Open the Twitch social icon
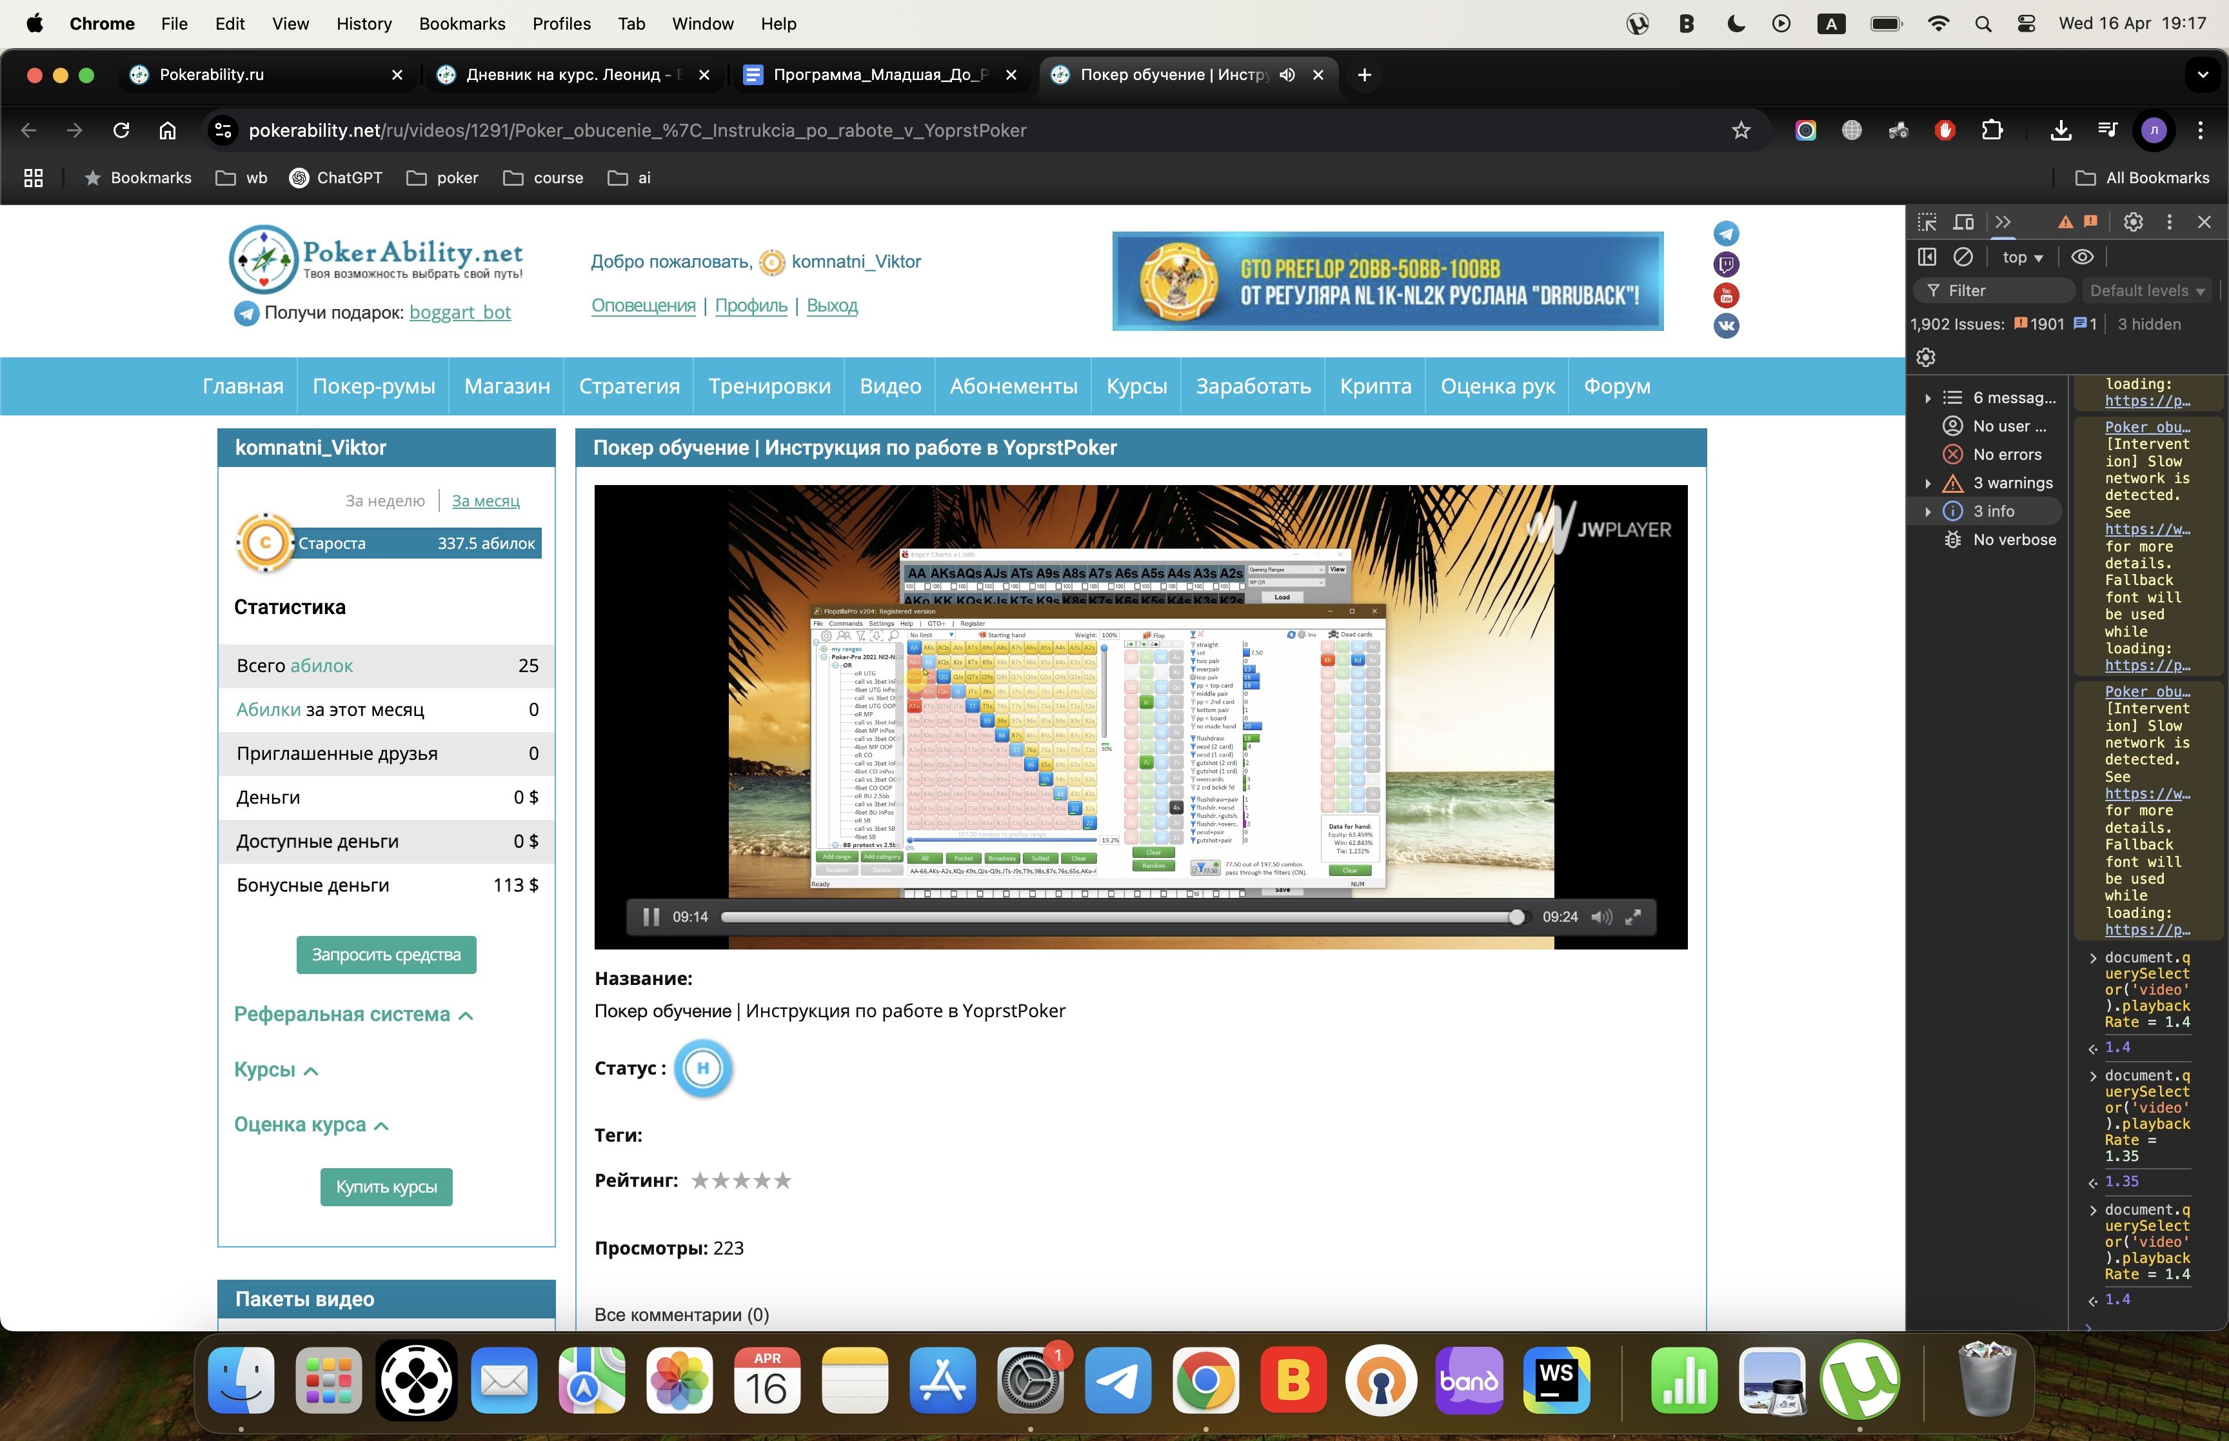Image resolution: width=2229 pixels, height=1441 pixels. [x=1726, y=265]
